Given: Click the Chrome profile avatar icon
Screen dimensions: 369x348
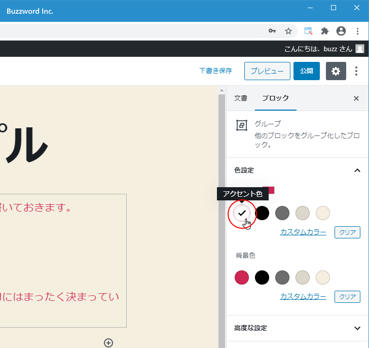Looking at the screenshot, I should 341,31.
